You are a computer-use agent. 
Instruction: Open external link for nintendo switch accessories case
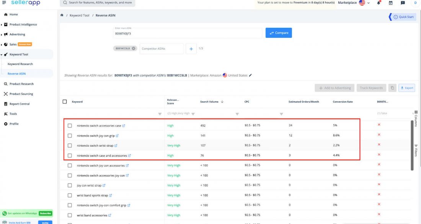click(x=124, y=126)
